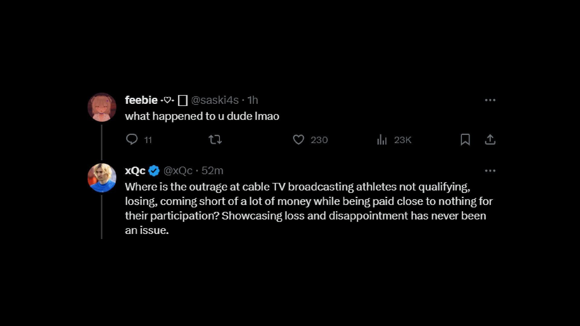This screenshot has width=580, height=326.
Task: Reply to feebie's tweet
Action: click(x=132, y=139)
